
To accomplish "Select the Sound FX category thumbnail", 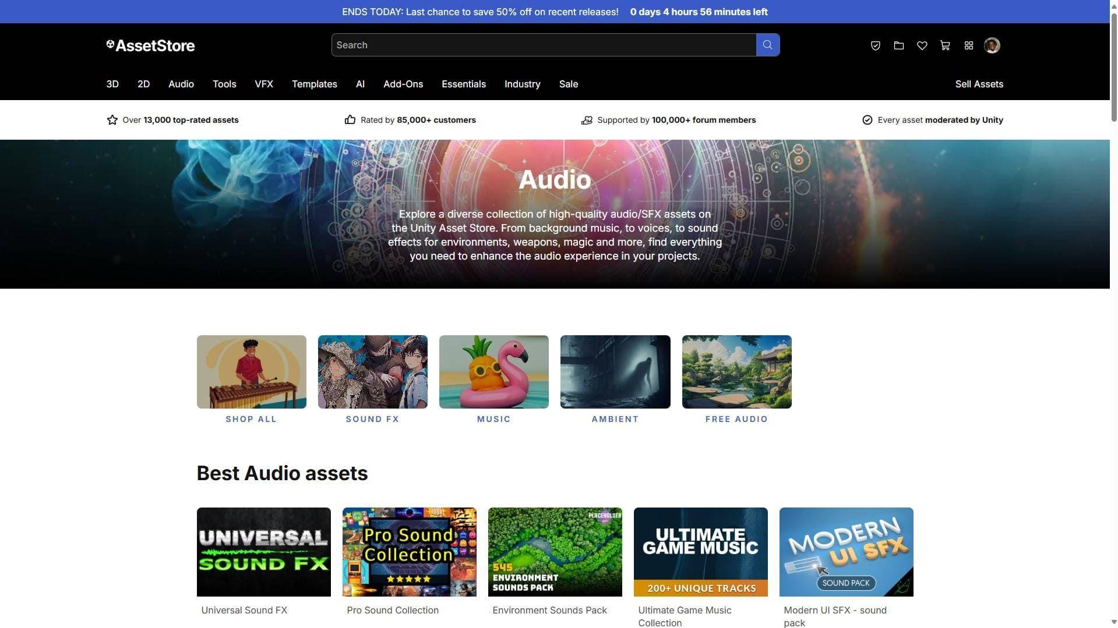I will [372, 372].
